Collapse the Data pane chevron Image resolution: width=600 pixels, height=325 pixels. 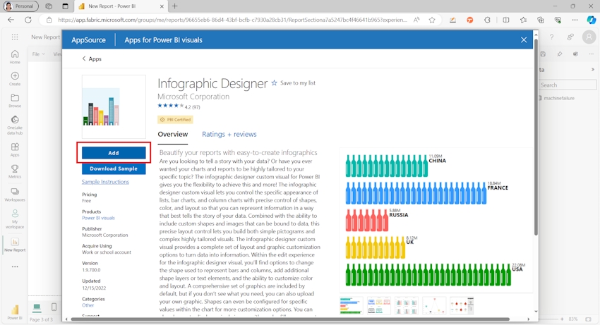coord(593,70)
